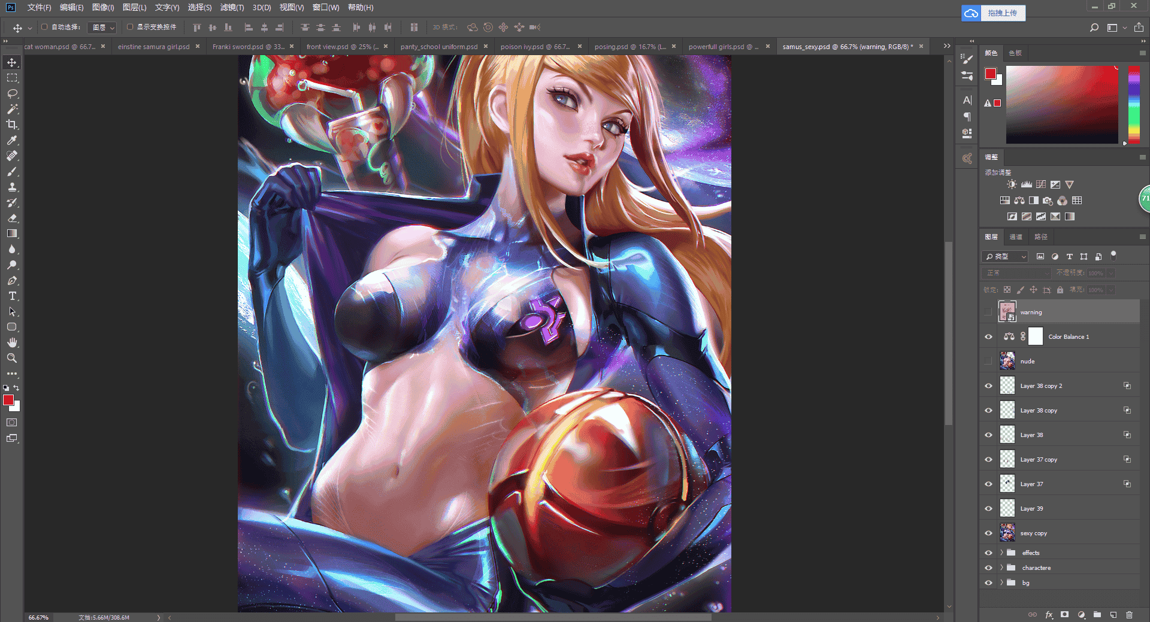Switch to poison ivy.psd tab

535,46
